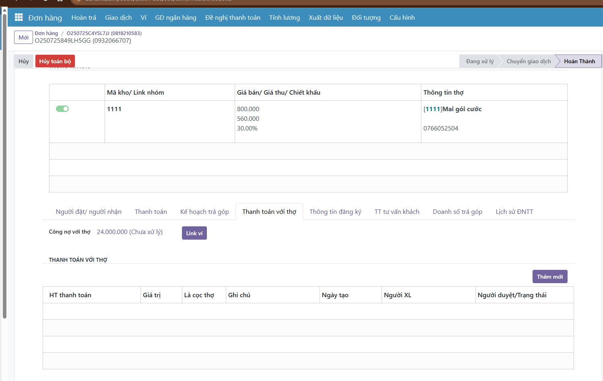
Task: Select the Chuyển giao dịch status
Action: point(529,61)
